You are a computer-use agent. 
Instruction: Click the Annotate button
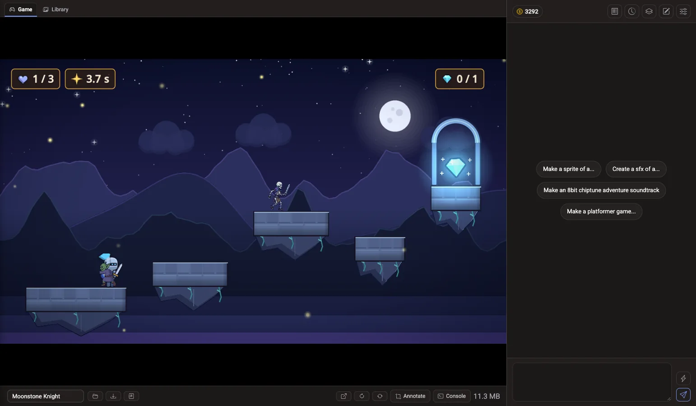410,396
